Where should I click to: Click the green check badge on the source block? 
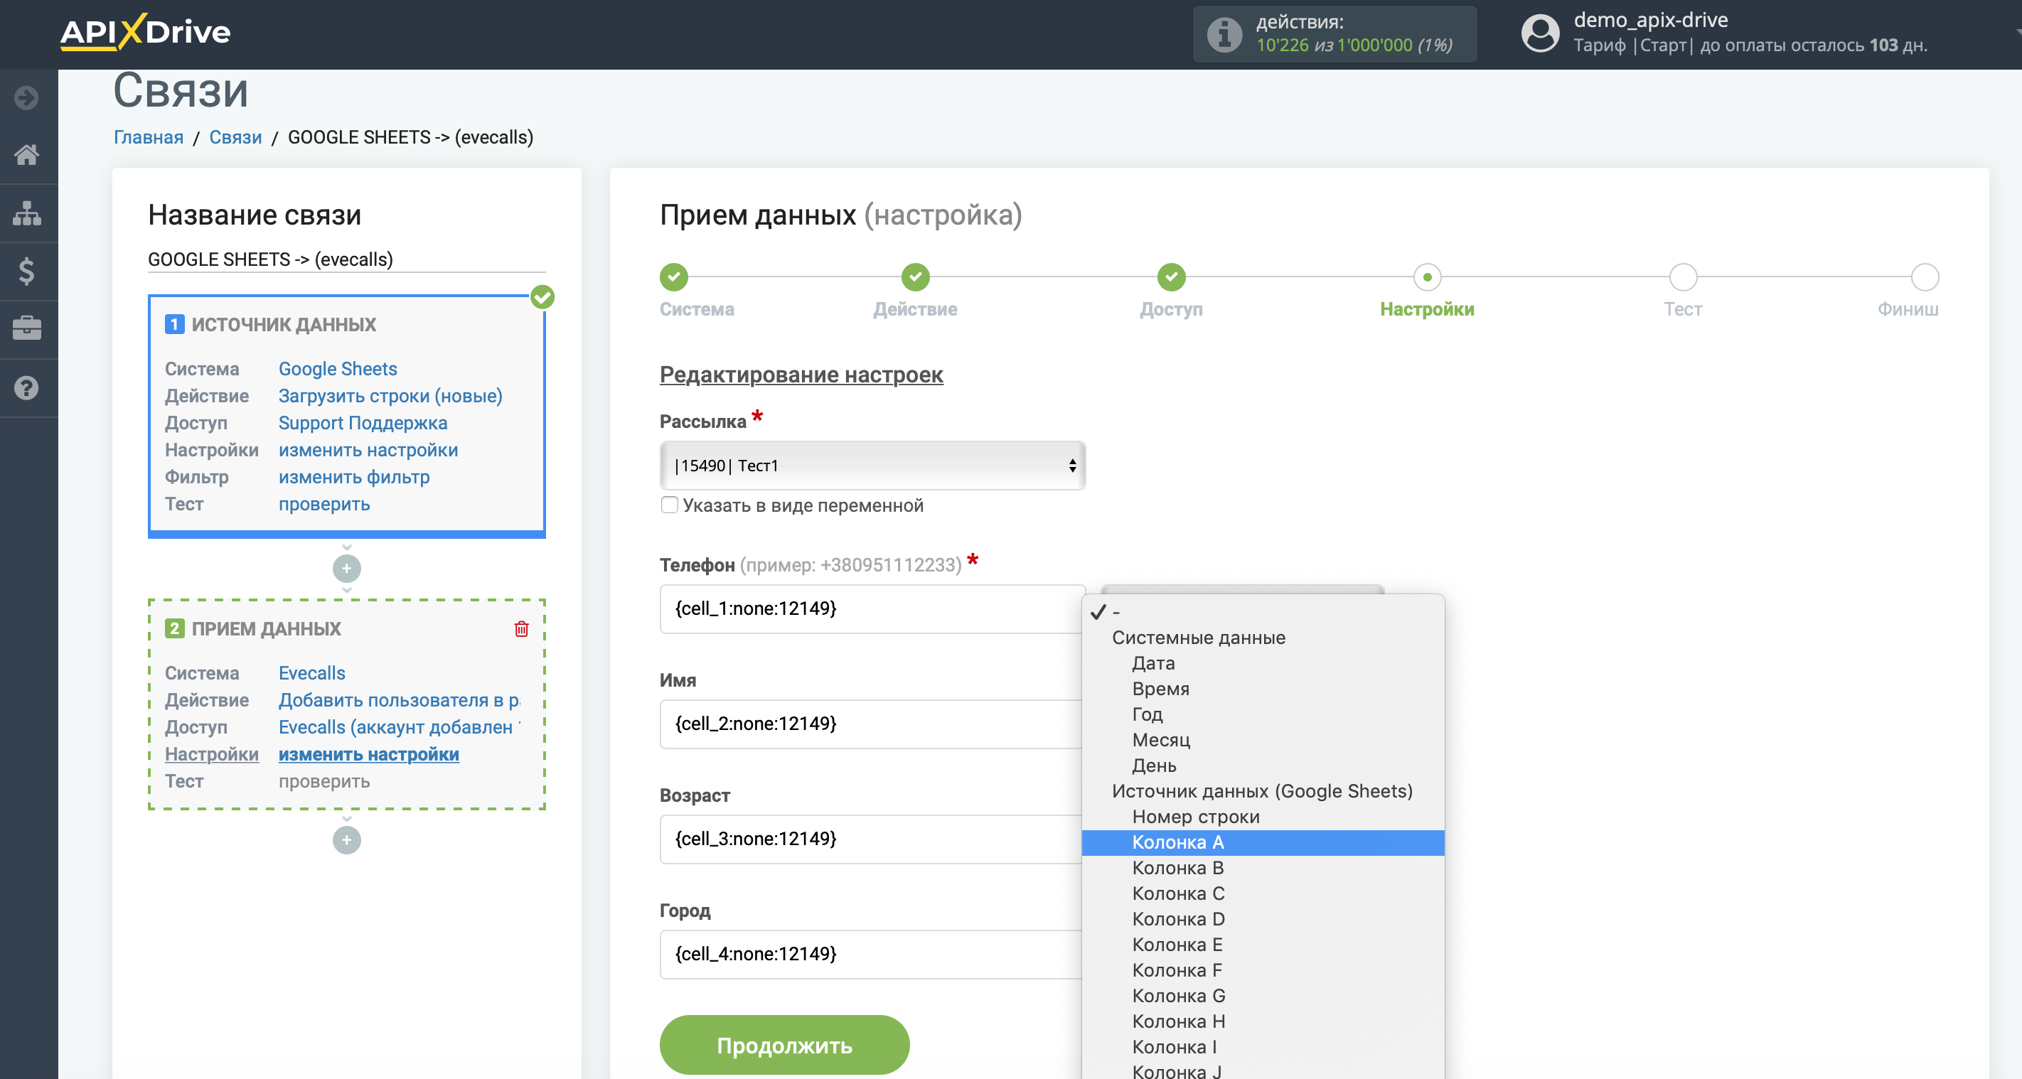coord(542,296)
